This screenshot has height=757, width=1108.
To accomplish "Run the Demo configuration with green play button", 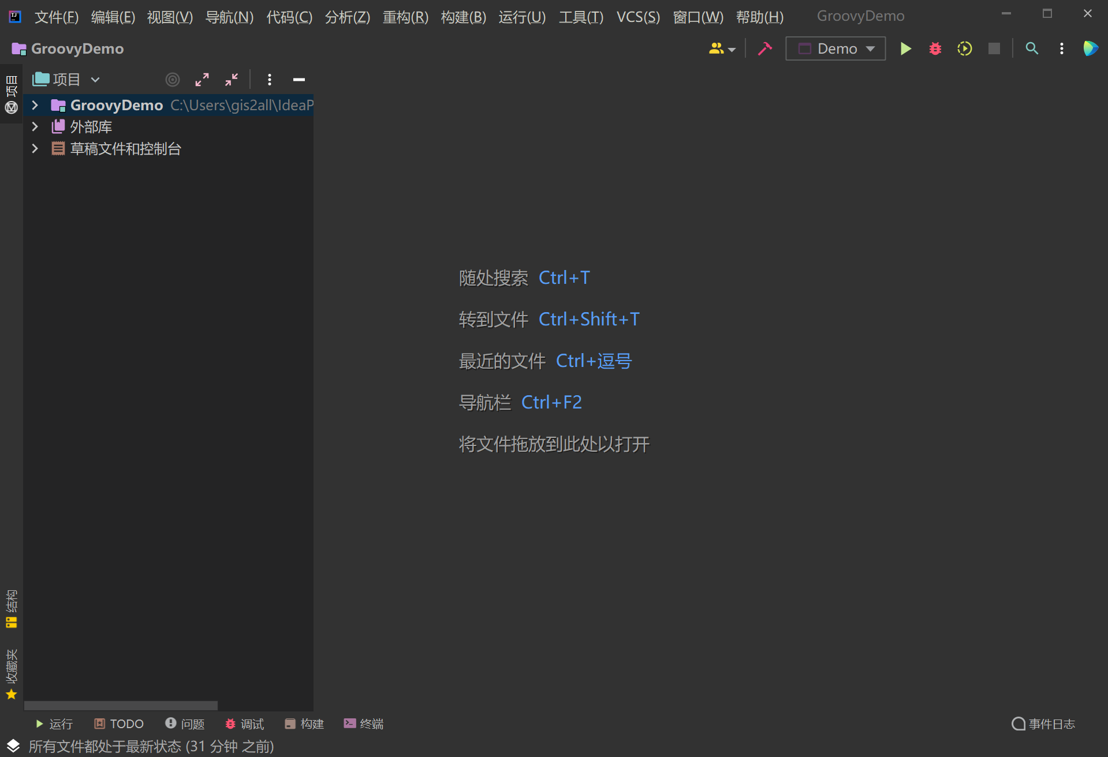I will (905, 49).
